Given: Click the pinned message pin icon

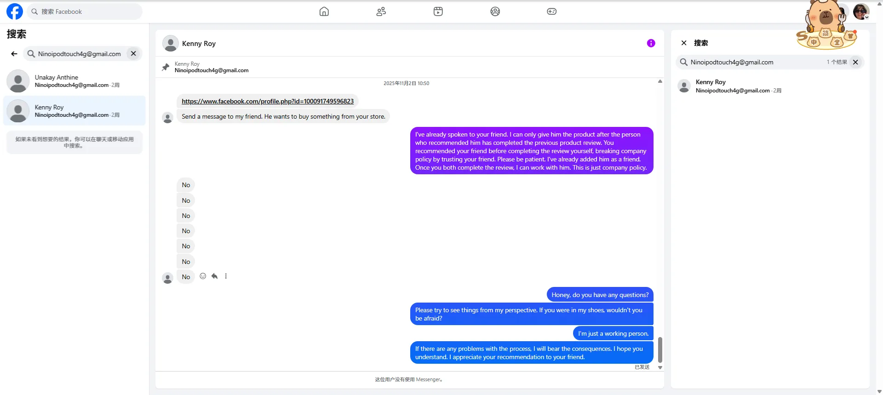Looking at the screenshot, I should (166, 67).
